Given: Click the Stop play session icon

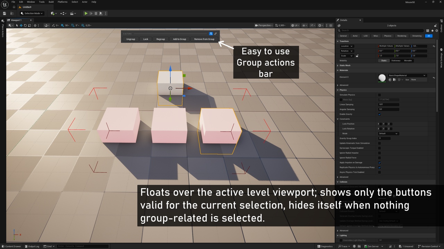Looking at the screenshot, I should (x=96, y=13).
